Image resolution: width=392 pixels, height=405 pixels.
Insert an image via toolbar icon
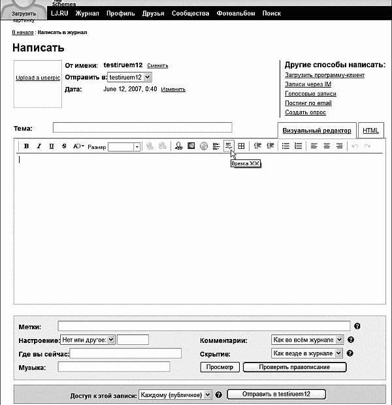pyautogui.click(x=191, y=146)
